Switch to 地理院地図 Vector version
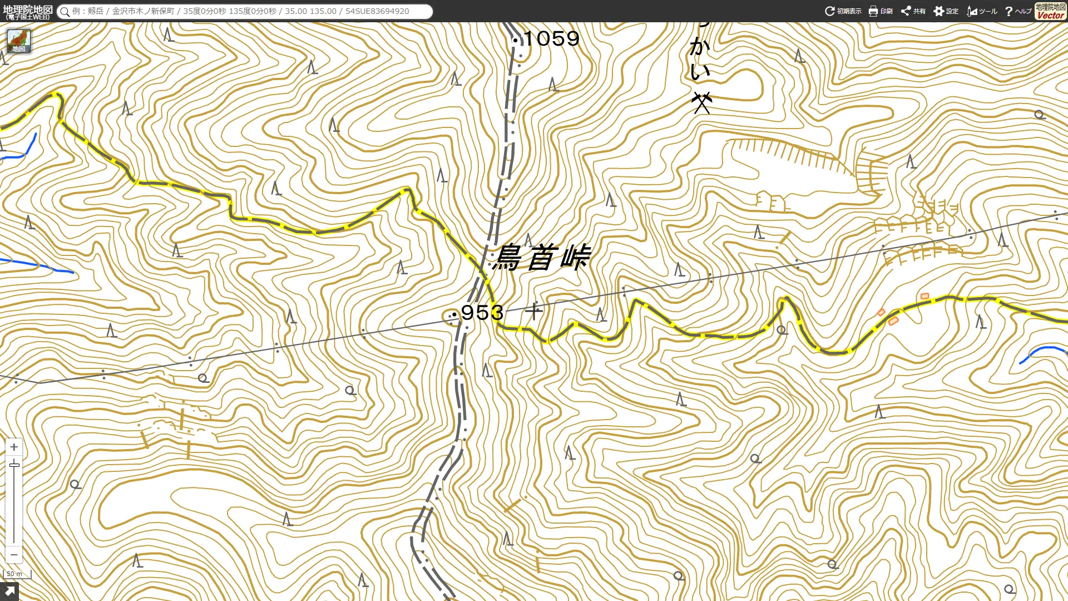 click(x=1050, y=11)
